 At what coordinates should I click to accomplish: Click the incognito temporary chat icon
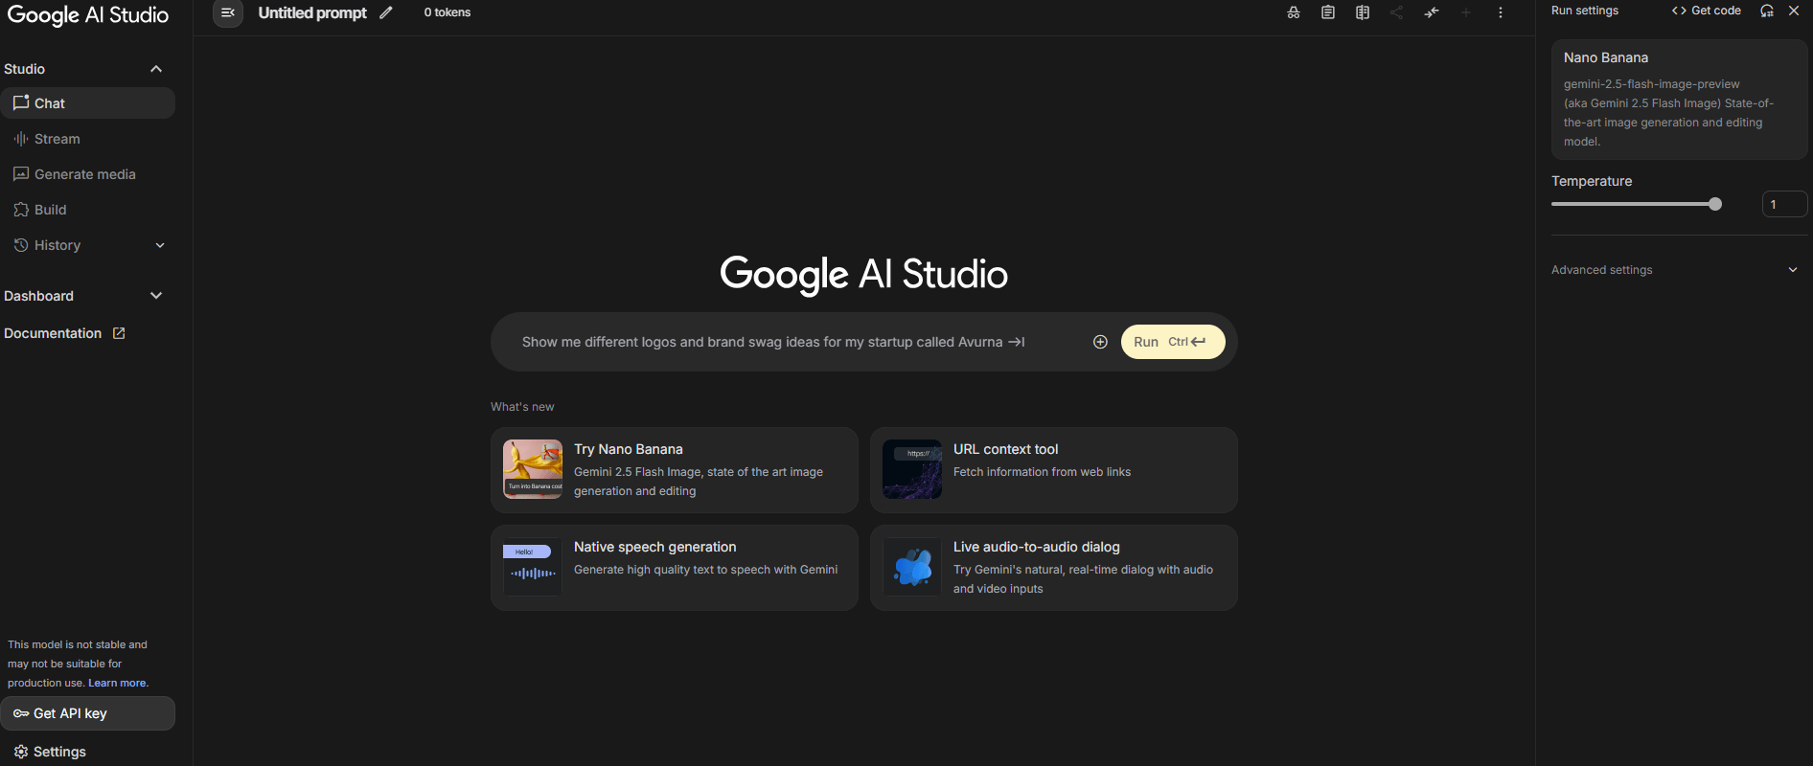1294,12
